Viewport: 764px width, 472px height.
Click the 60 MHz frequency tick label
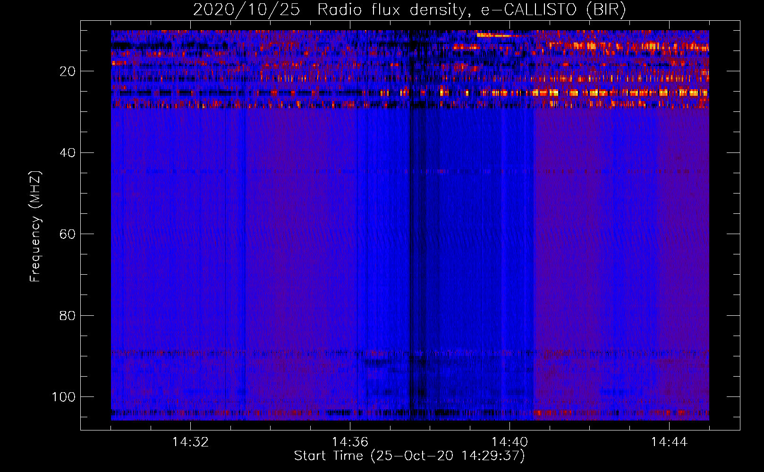[x=68, y=234]
